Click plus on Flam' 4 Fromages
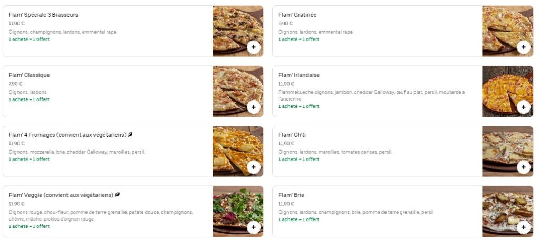Image resolution: width=540 pixels, height=240 pixels. coord(254,167)
